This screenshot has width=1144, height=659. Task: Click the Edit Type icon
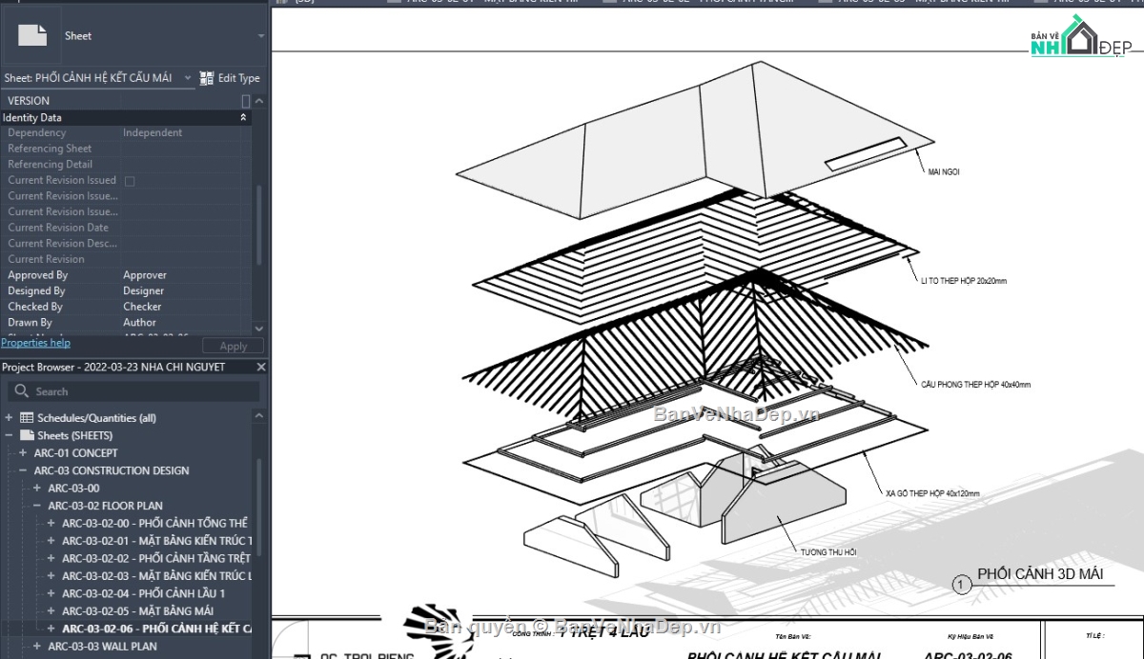click(x=207, y=78)
